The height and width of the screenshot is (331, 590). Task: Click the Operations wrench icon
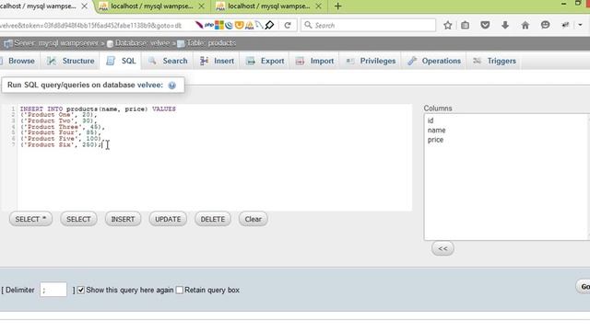coord(412,61)
